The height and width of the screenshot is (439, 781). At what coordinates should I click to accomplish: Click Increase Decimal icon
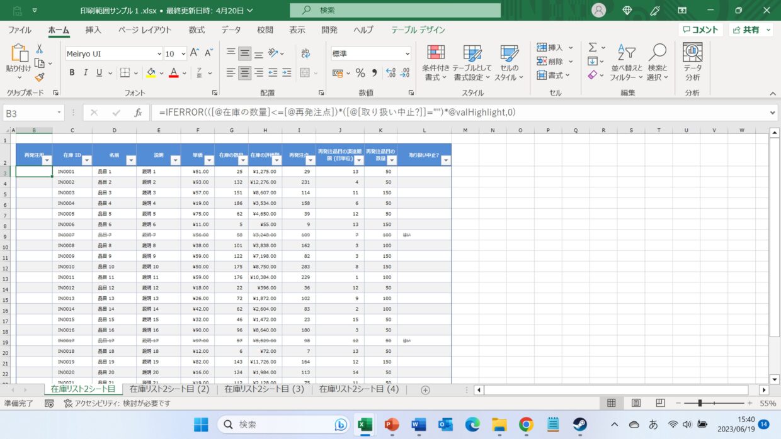pyautogui.click(x=390, y=73)
